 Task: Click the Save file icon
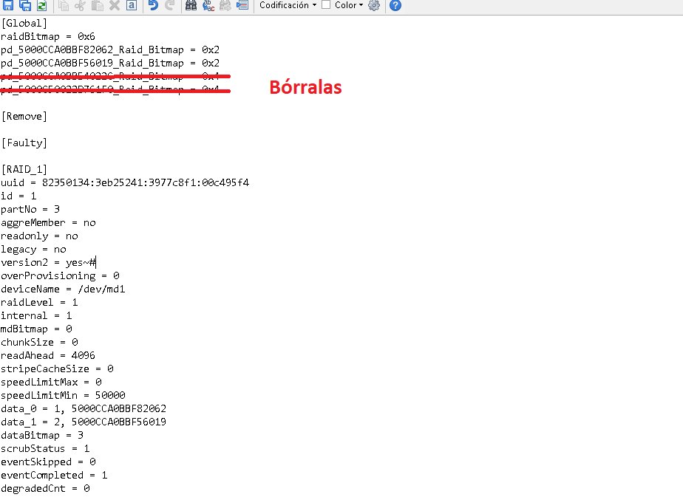coord(8,5)
